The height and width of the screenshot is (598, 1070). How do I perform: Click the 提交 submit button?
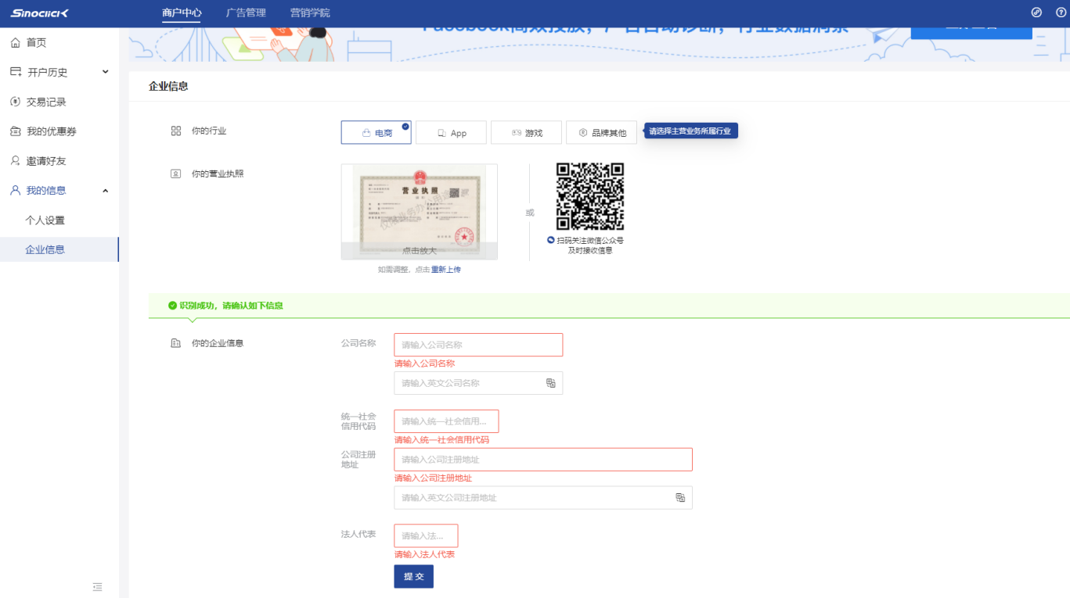coord(413,576)
